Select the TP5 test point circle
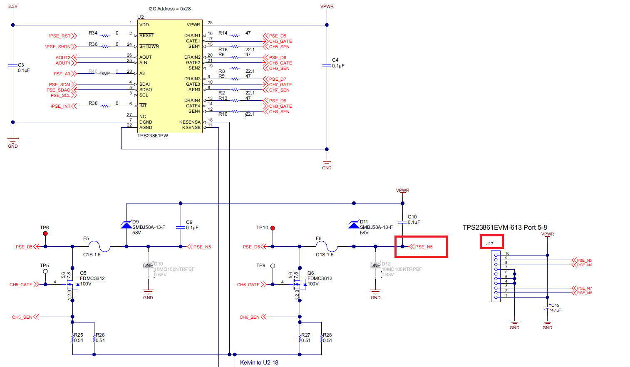 (x=45, y=271)
